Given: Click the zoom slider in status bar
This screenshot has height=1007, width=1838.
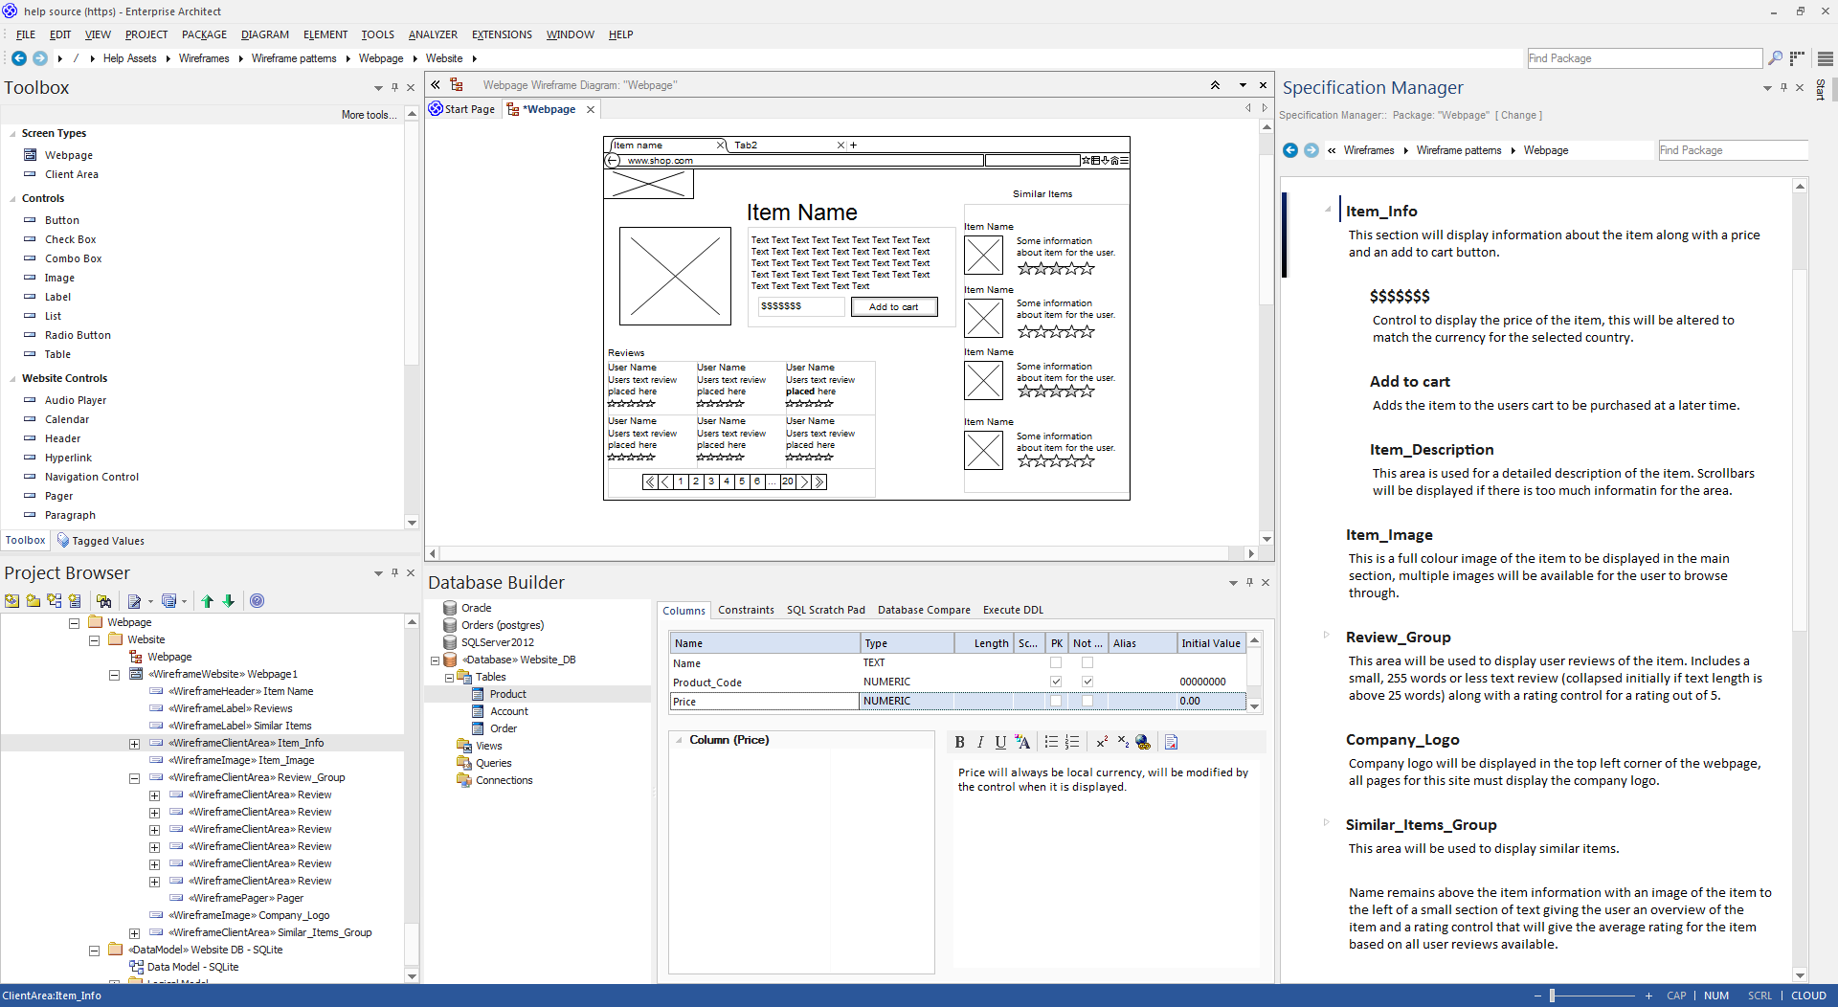Looking at the screenshot, I should (x=1552, y=996).
